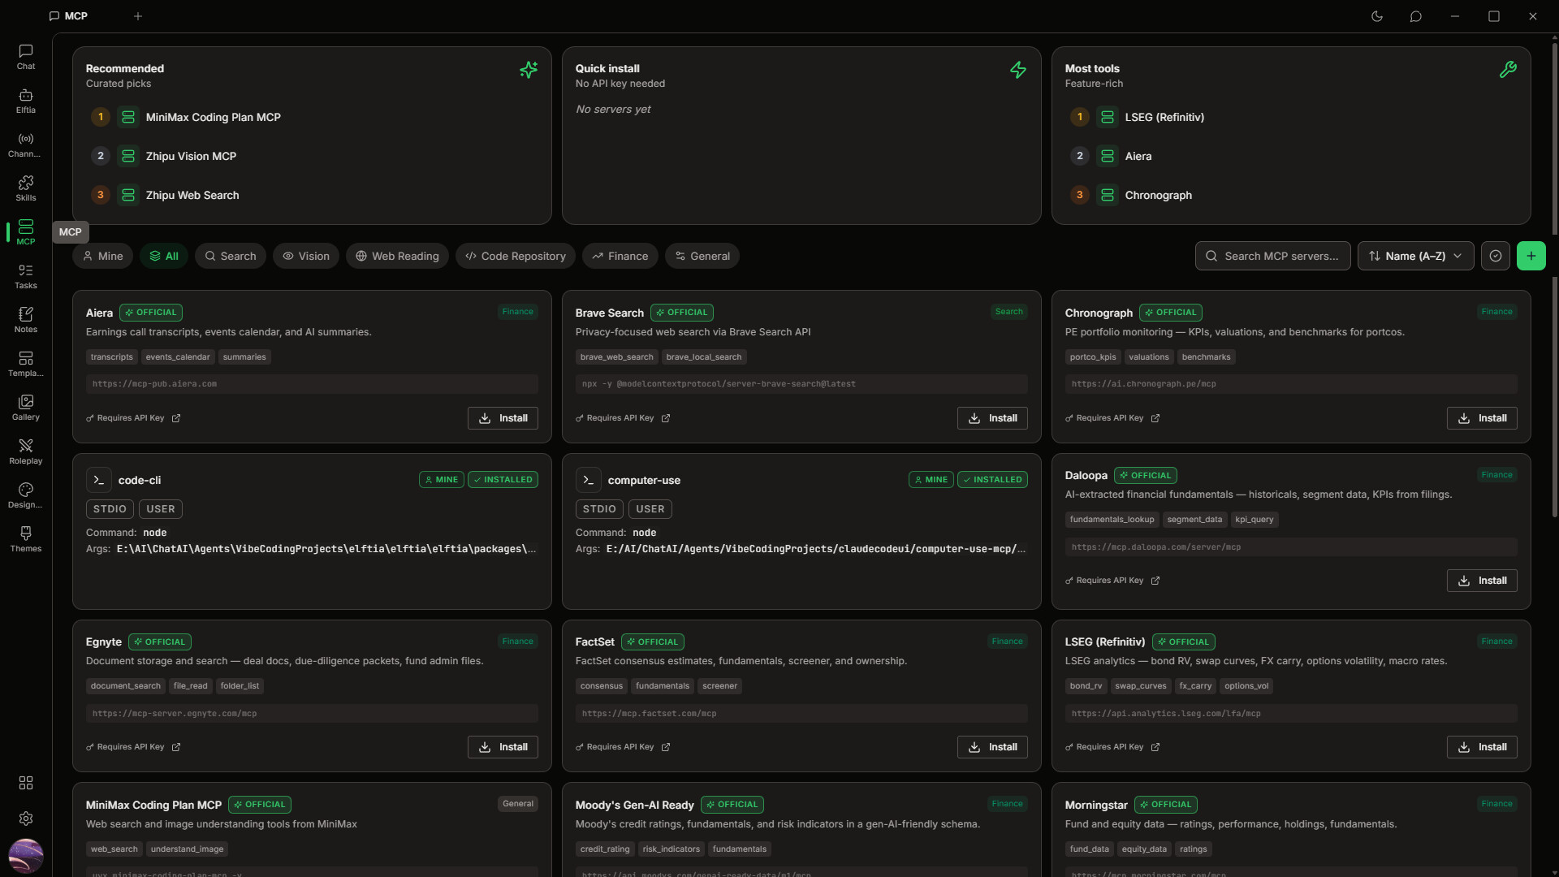Select the Code Repository category filter

(516, 256)
